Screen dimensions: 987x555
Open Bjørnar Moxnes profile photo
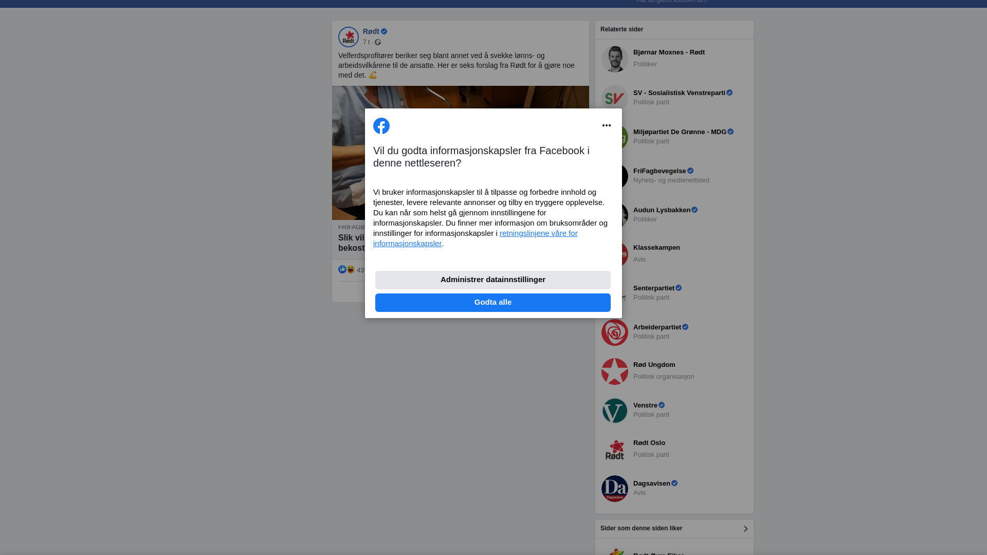coord(614,59)
